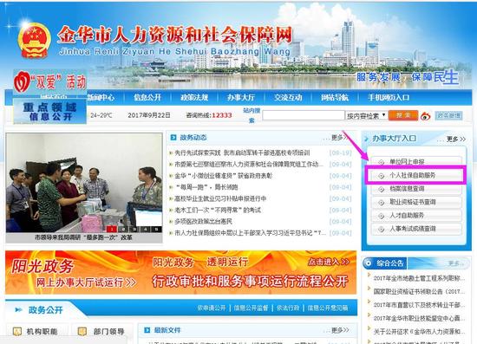Click the 政务公开 double-arrow icon
The width and height of the screenshot is (477, 344).
coord(19,310)
